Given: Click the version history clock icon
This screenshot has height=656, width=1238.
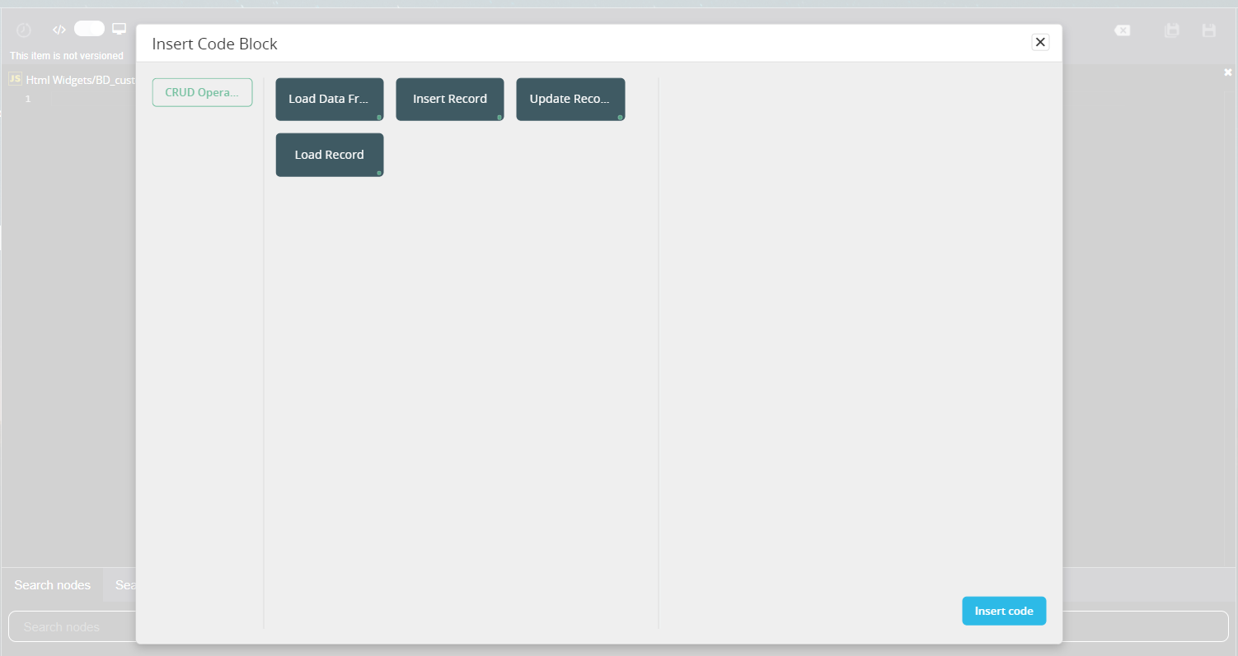Looking at the screenshot, I should coord(24,30).
